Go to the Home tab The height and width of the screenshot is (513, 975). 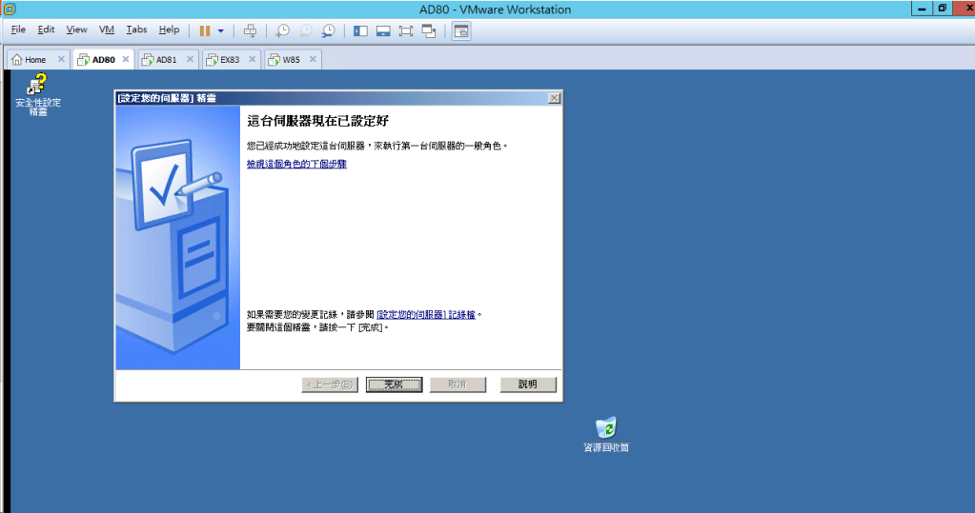coord(34,59)
